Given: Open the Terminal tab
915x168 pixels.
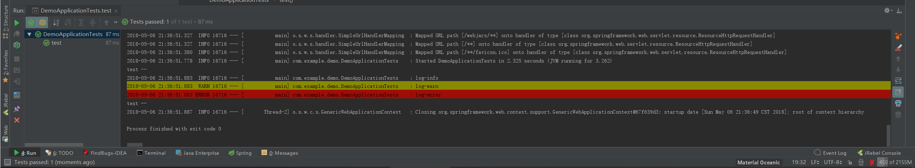Looking at the screenshot, I should (151, 153).
